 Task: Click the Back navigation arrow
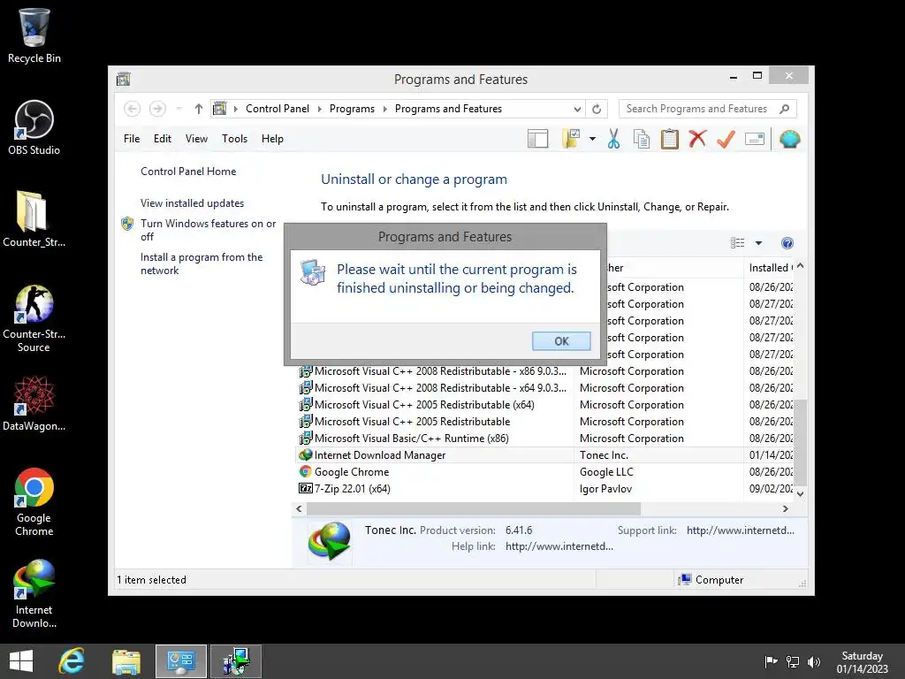133,109
